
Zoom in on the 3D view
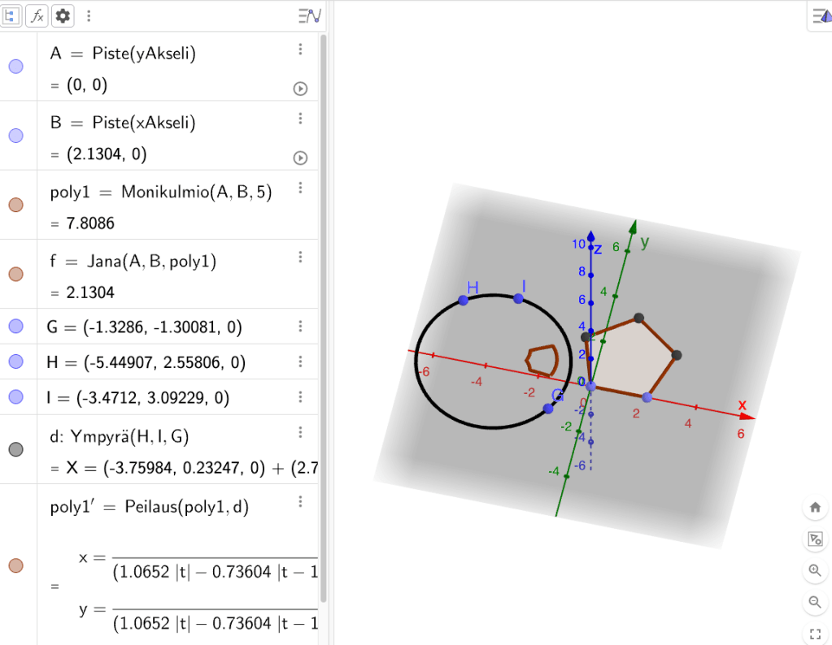pyautogui.click(x=814, y=570)
